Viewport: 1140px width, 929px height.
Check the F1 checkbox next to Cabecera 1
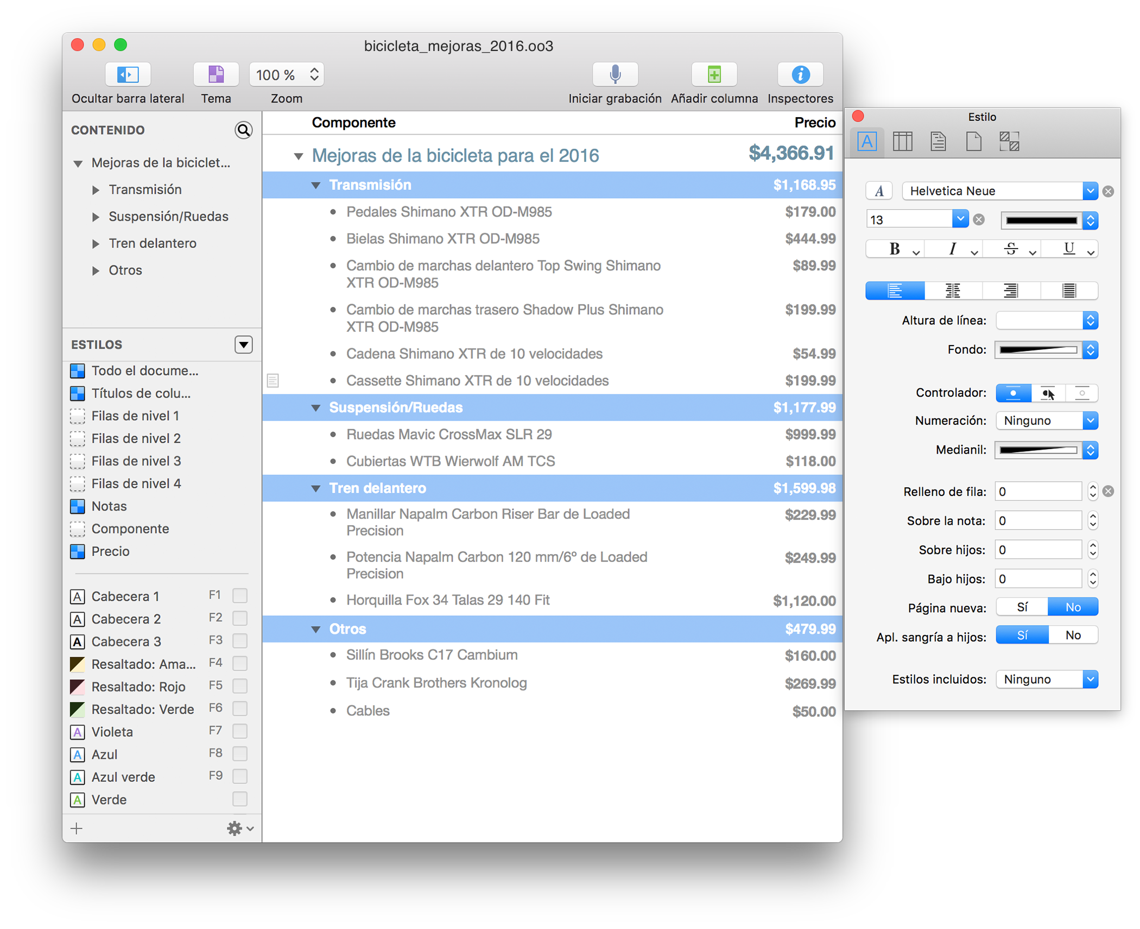coord(240,595)
